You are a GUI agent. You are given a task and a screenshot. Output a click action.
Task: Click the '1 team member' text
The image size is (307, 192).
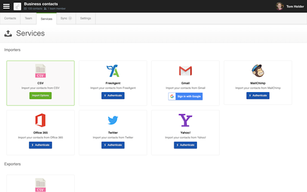coord(57,9)
